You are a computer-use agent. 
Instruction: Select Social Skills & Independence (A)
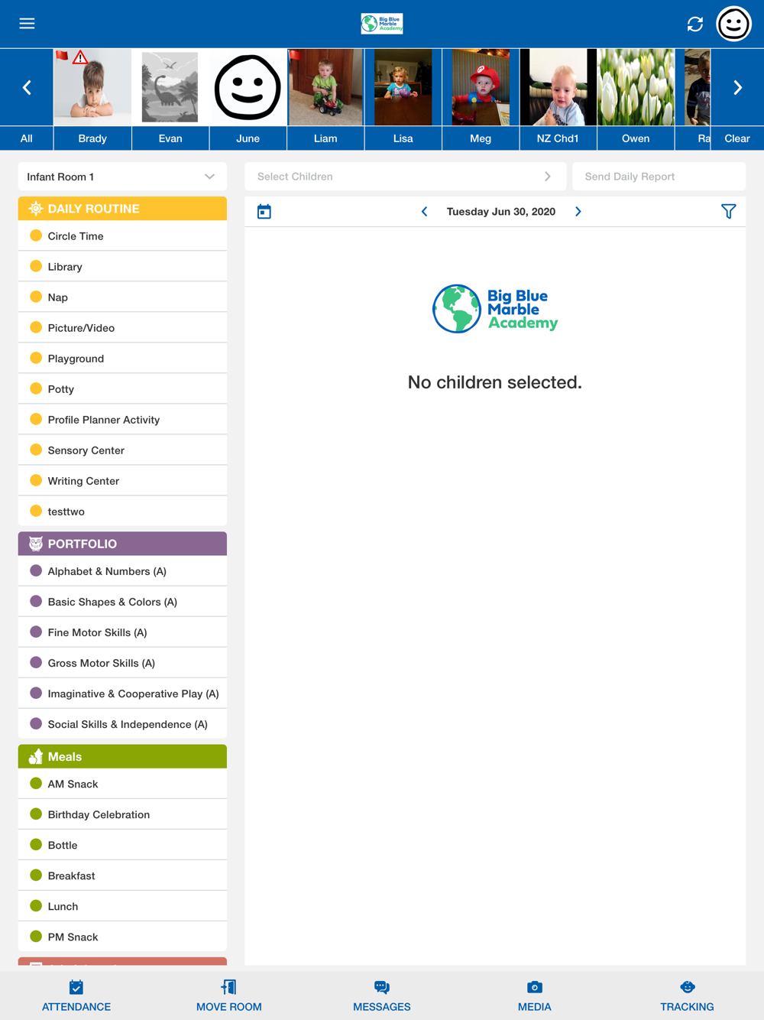pos(122,724)
